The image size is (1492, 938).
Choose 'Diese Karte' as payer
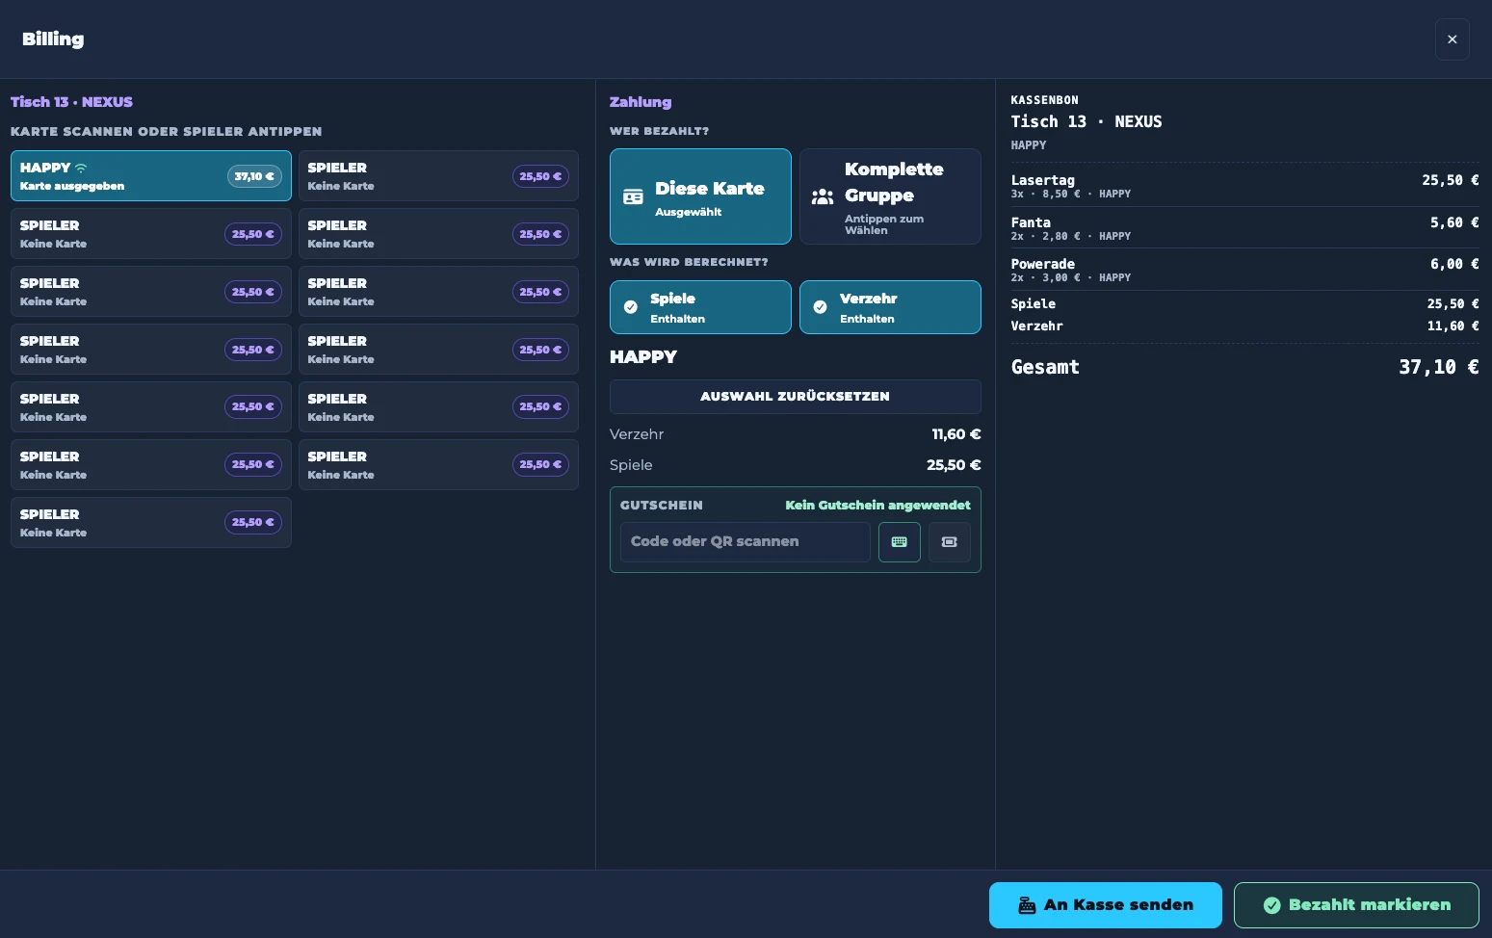tap(700, 196)
